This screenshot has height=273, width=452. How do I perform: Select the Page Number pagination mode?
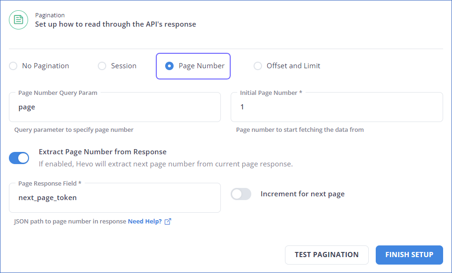tap(169, 66)
